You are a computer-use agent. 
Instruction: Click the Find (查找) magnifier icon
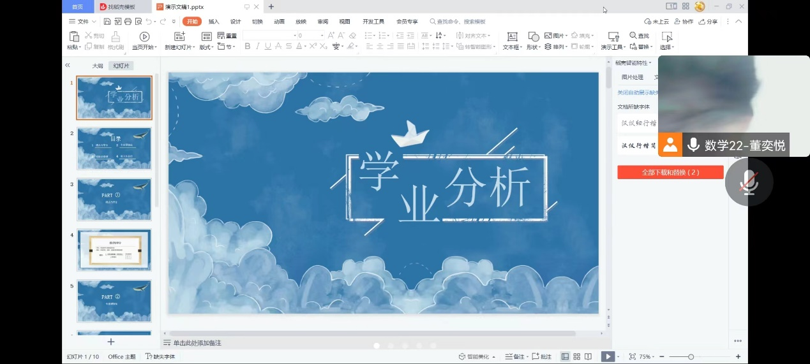point(633,36)
